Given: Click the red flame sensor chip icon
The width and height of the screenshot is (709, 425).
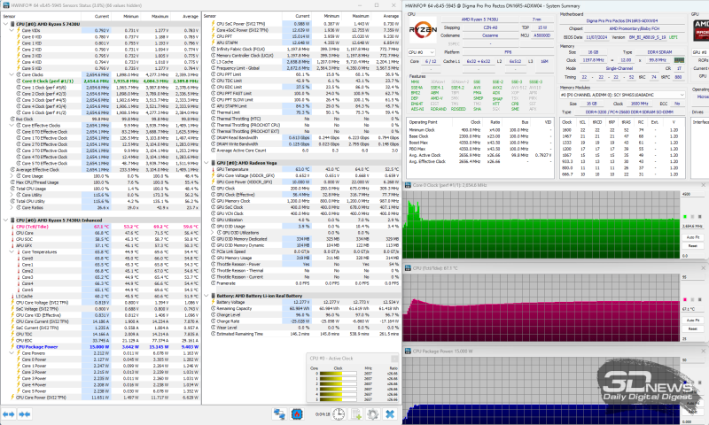Looking at the screenshot, I should point(297,413).
